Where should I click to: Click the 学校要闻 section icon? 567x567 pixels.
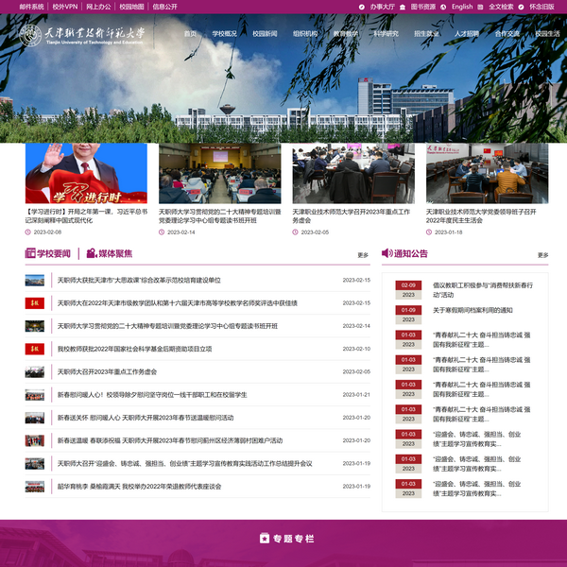click(x=30, y=253)
